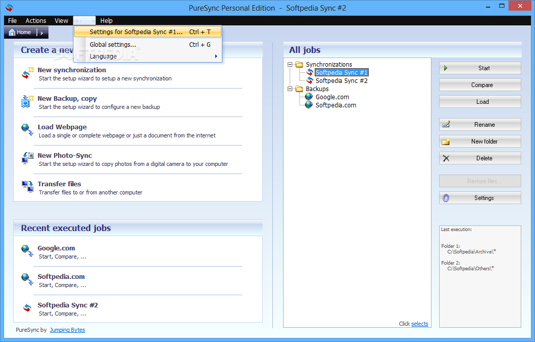The image size is (535, 342).
Task: Click the folder icon on New folder button
Action: (446, 141)
